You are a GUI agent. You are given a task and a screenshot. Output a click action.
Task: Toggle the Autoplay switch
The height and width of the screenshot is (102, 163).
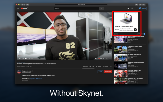tap(144, 34)
